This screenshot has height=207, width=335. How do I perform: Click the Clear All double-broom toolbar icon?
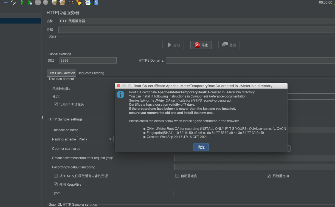coord(62,2)
